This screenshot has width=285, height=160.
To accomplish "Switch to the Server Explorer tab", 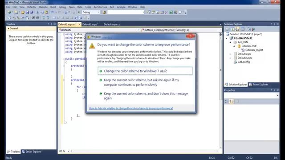I will point(32,152).
